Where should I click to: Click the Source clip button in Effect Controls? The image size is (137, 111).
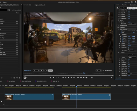[122, 8]
